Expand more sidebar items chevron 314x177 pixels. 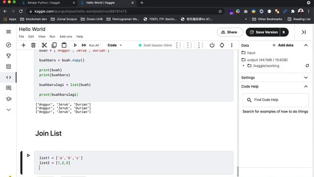(x=8, y=110)
